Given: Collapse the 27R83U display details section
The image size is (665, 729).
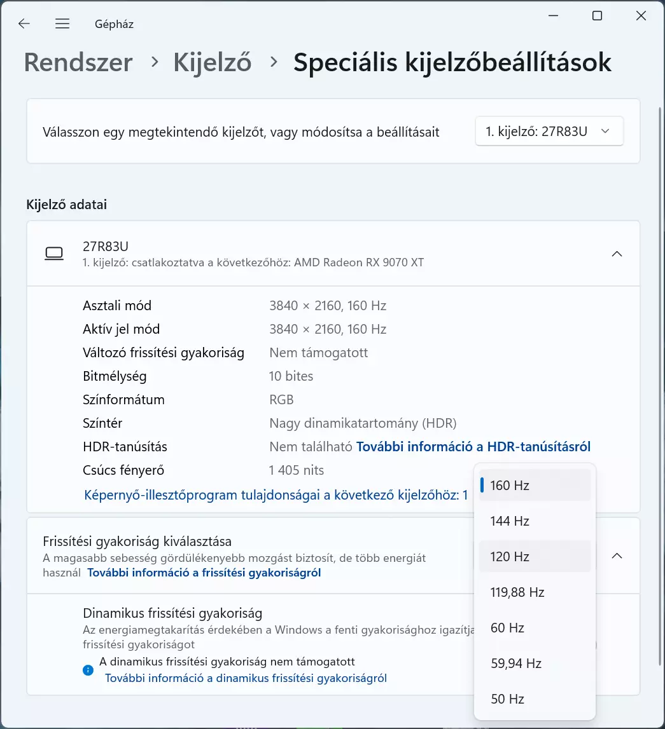Looking at the screenshot, I should click(617, 254).
